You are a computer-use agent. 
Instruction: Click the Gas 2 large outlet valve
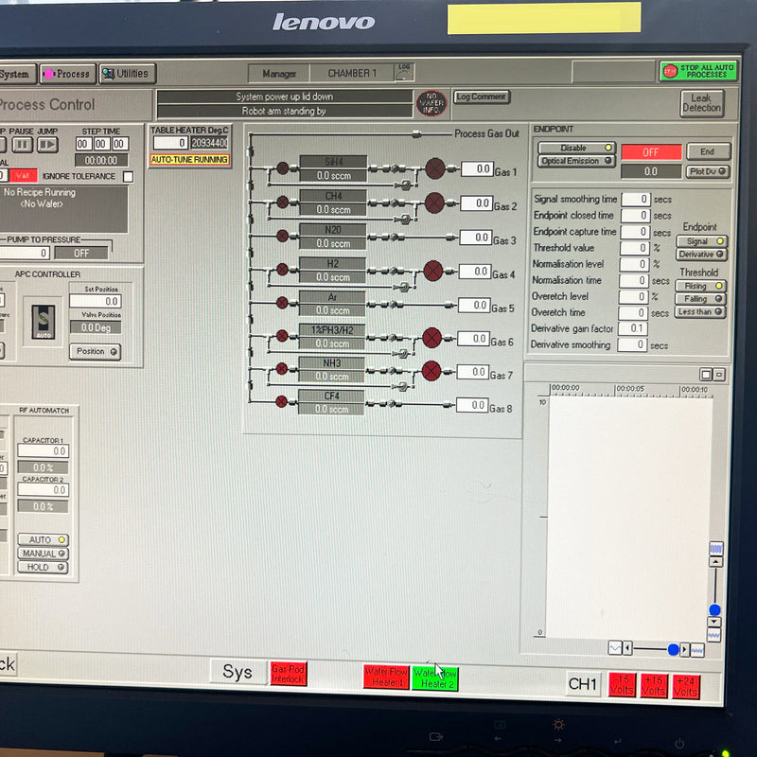(434, 202)
